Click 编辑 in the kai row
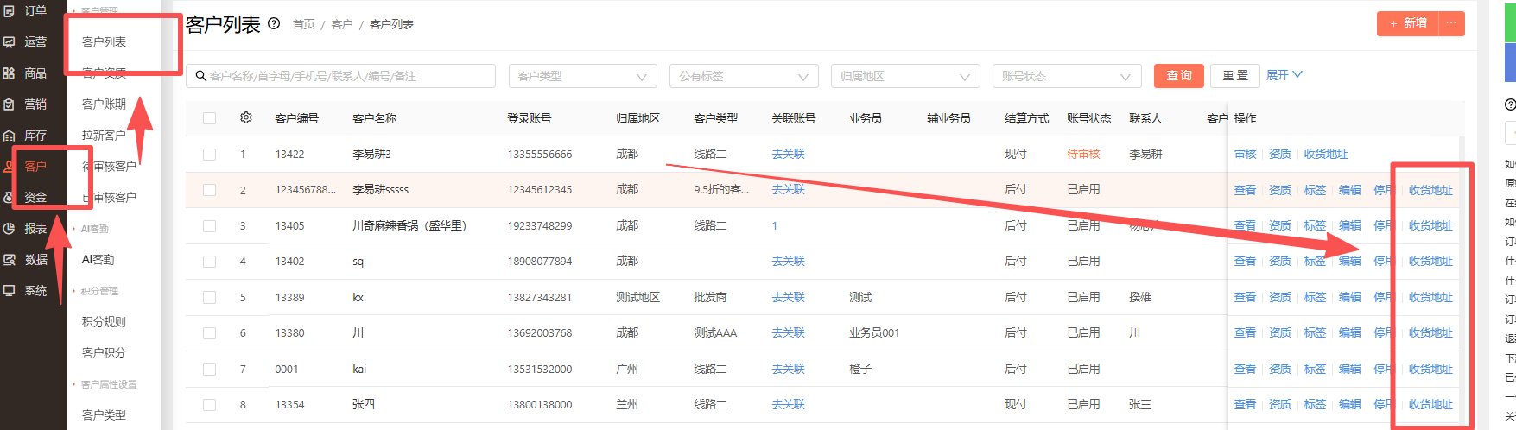Viewport: 1516px width, 430px height. click(1350, 370)
